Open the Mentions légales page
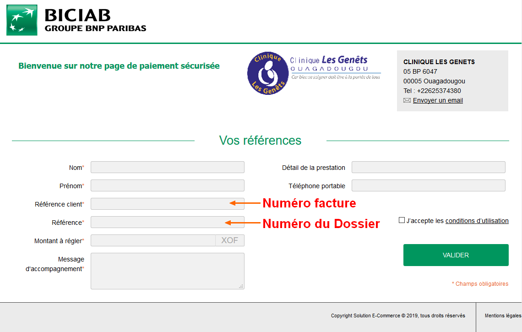 502,316
